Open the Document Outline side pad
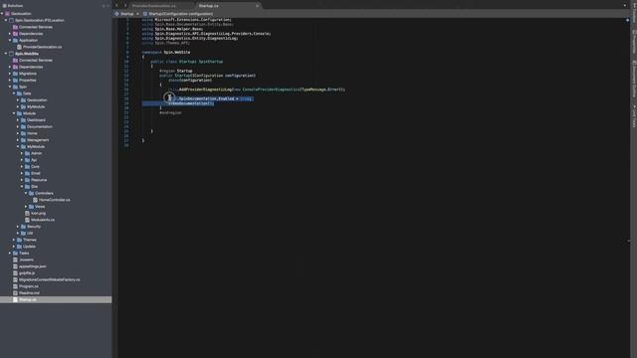Image resolution: width=637 pixels, height=358 pixels. (x=634, y=79)
